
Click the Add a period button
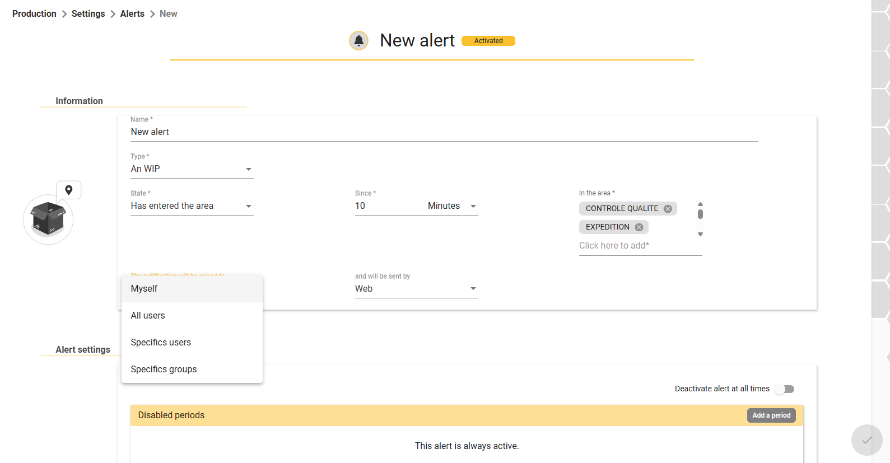point(771,415)
